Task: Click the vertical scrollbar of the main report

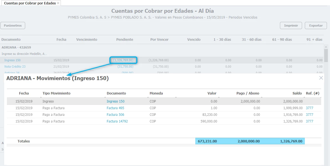Action: click(326, 55)
